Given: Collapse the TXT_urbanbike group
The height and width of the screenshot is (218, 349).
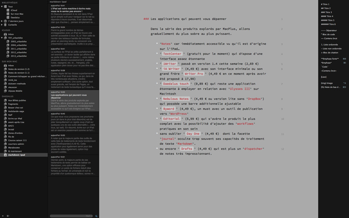Looking at the screenshot, I should [x=2, y=38].
